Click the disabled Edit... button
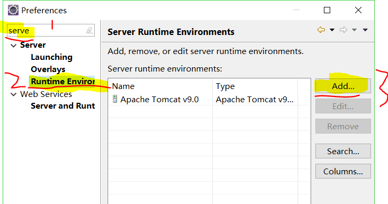The image size is (388, 204). 343,106
